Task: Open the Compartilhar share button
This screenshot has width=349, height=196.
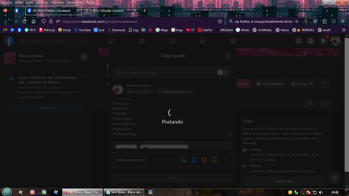Action: (x=270, y=84)
